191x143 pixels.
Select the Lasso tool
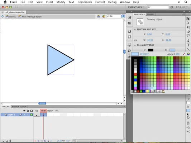click(x=188, y=36)
